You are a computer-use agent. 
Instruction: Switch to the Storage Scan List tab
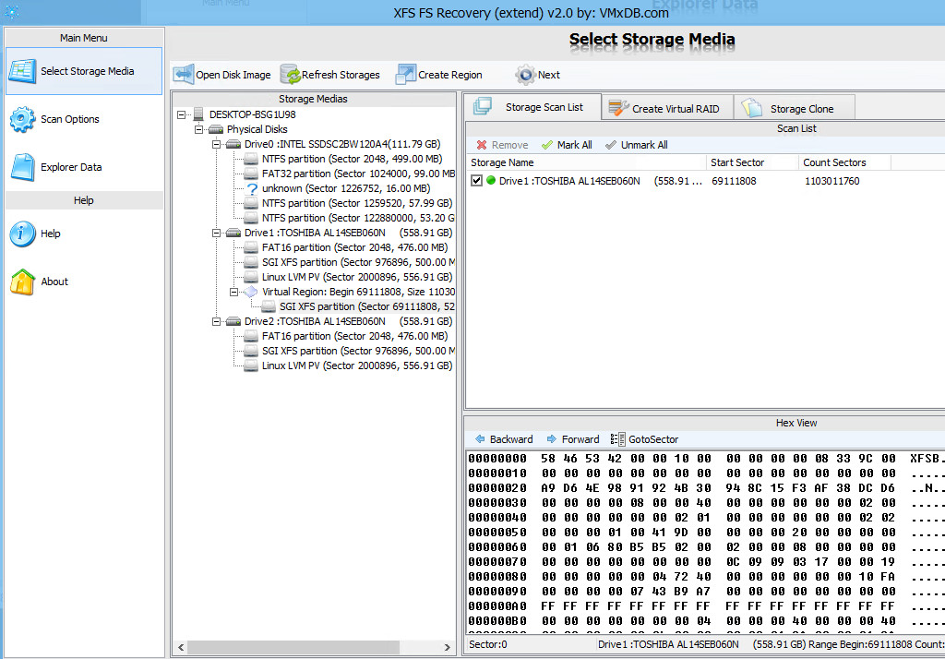pyautogui.click(x=532, y=107)
